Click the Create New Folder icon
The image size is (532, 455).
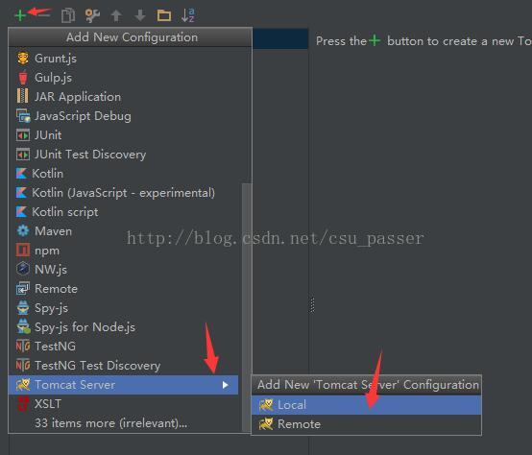pos(164,15)
